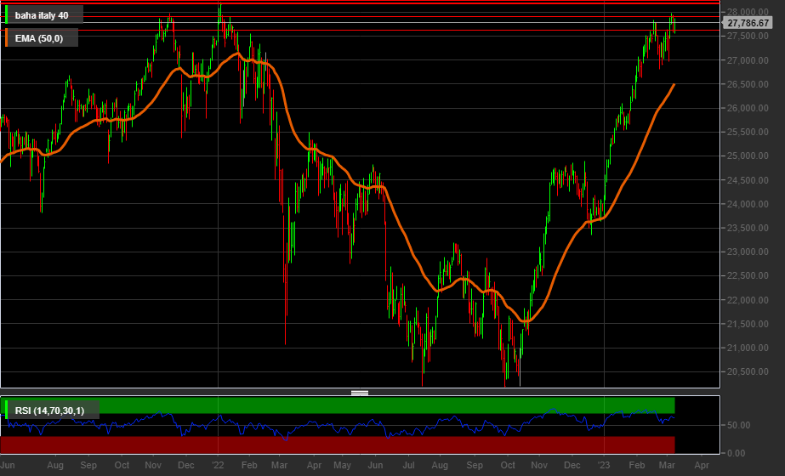Click the Jun label between May and Jul
Viewport: 785px width, 476px height.
click(x=375, y=465)
